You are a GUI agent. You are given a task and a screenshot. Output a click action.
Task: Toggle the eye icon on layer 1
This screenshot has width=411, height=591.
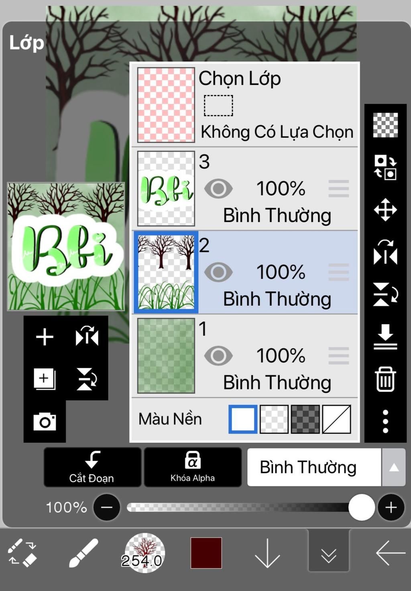tap(218, 356)
